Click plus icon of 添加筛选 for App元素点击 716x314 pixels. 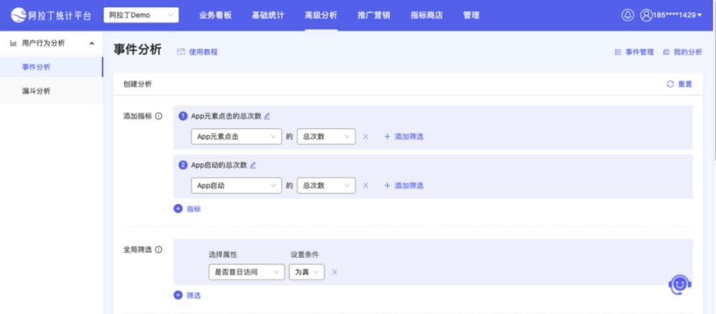pos(387,136)
